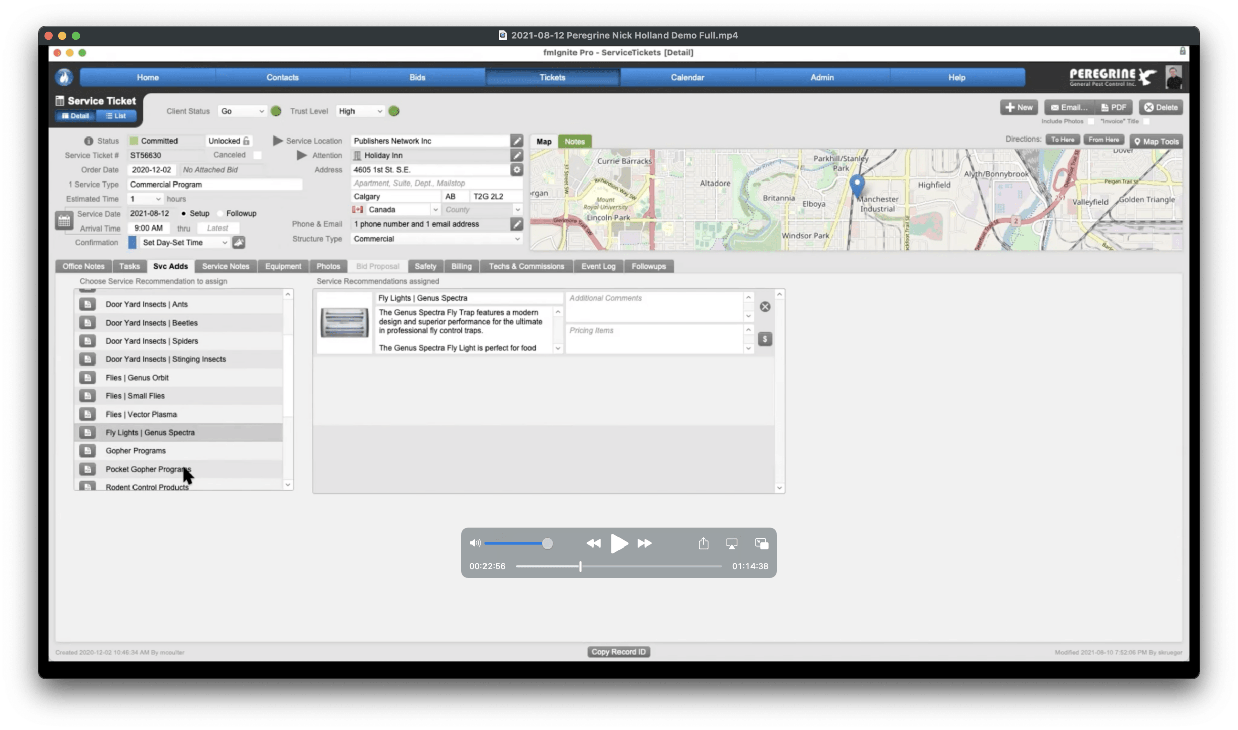
Task: Play the video
Action: (619, 543)
